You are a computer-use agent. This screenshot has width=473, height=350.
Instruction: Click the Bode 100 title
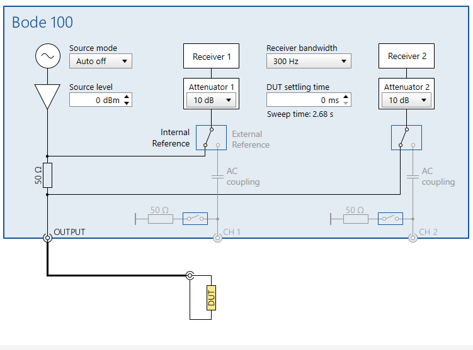click(42, 22)
